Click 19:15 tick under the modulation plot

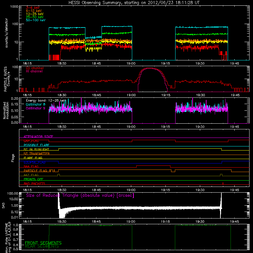165,127
